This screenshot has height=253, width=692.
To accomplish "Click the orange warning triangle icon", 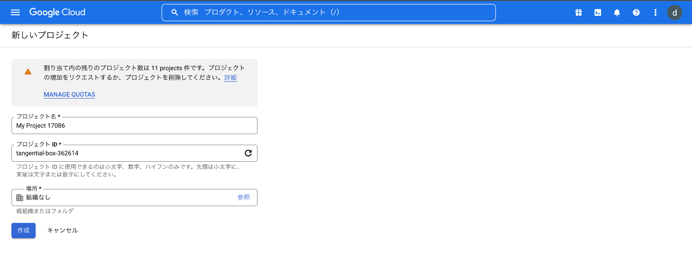I will pos(28,72).
